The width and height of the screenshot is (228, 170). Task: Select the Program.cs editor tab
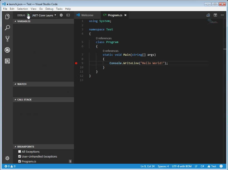coord(115,15)
